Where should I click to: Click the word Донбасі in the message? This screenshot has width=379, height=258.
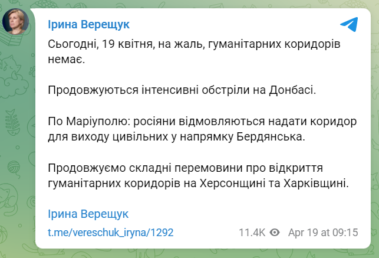(x=292, y=90)
